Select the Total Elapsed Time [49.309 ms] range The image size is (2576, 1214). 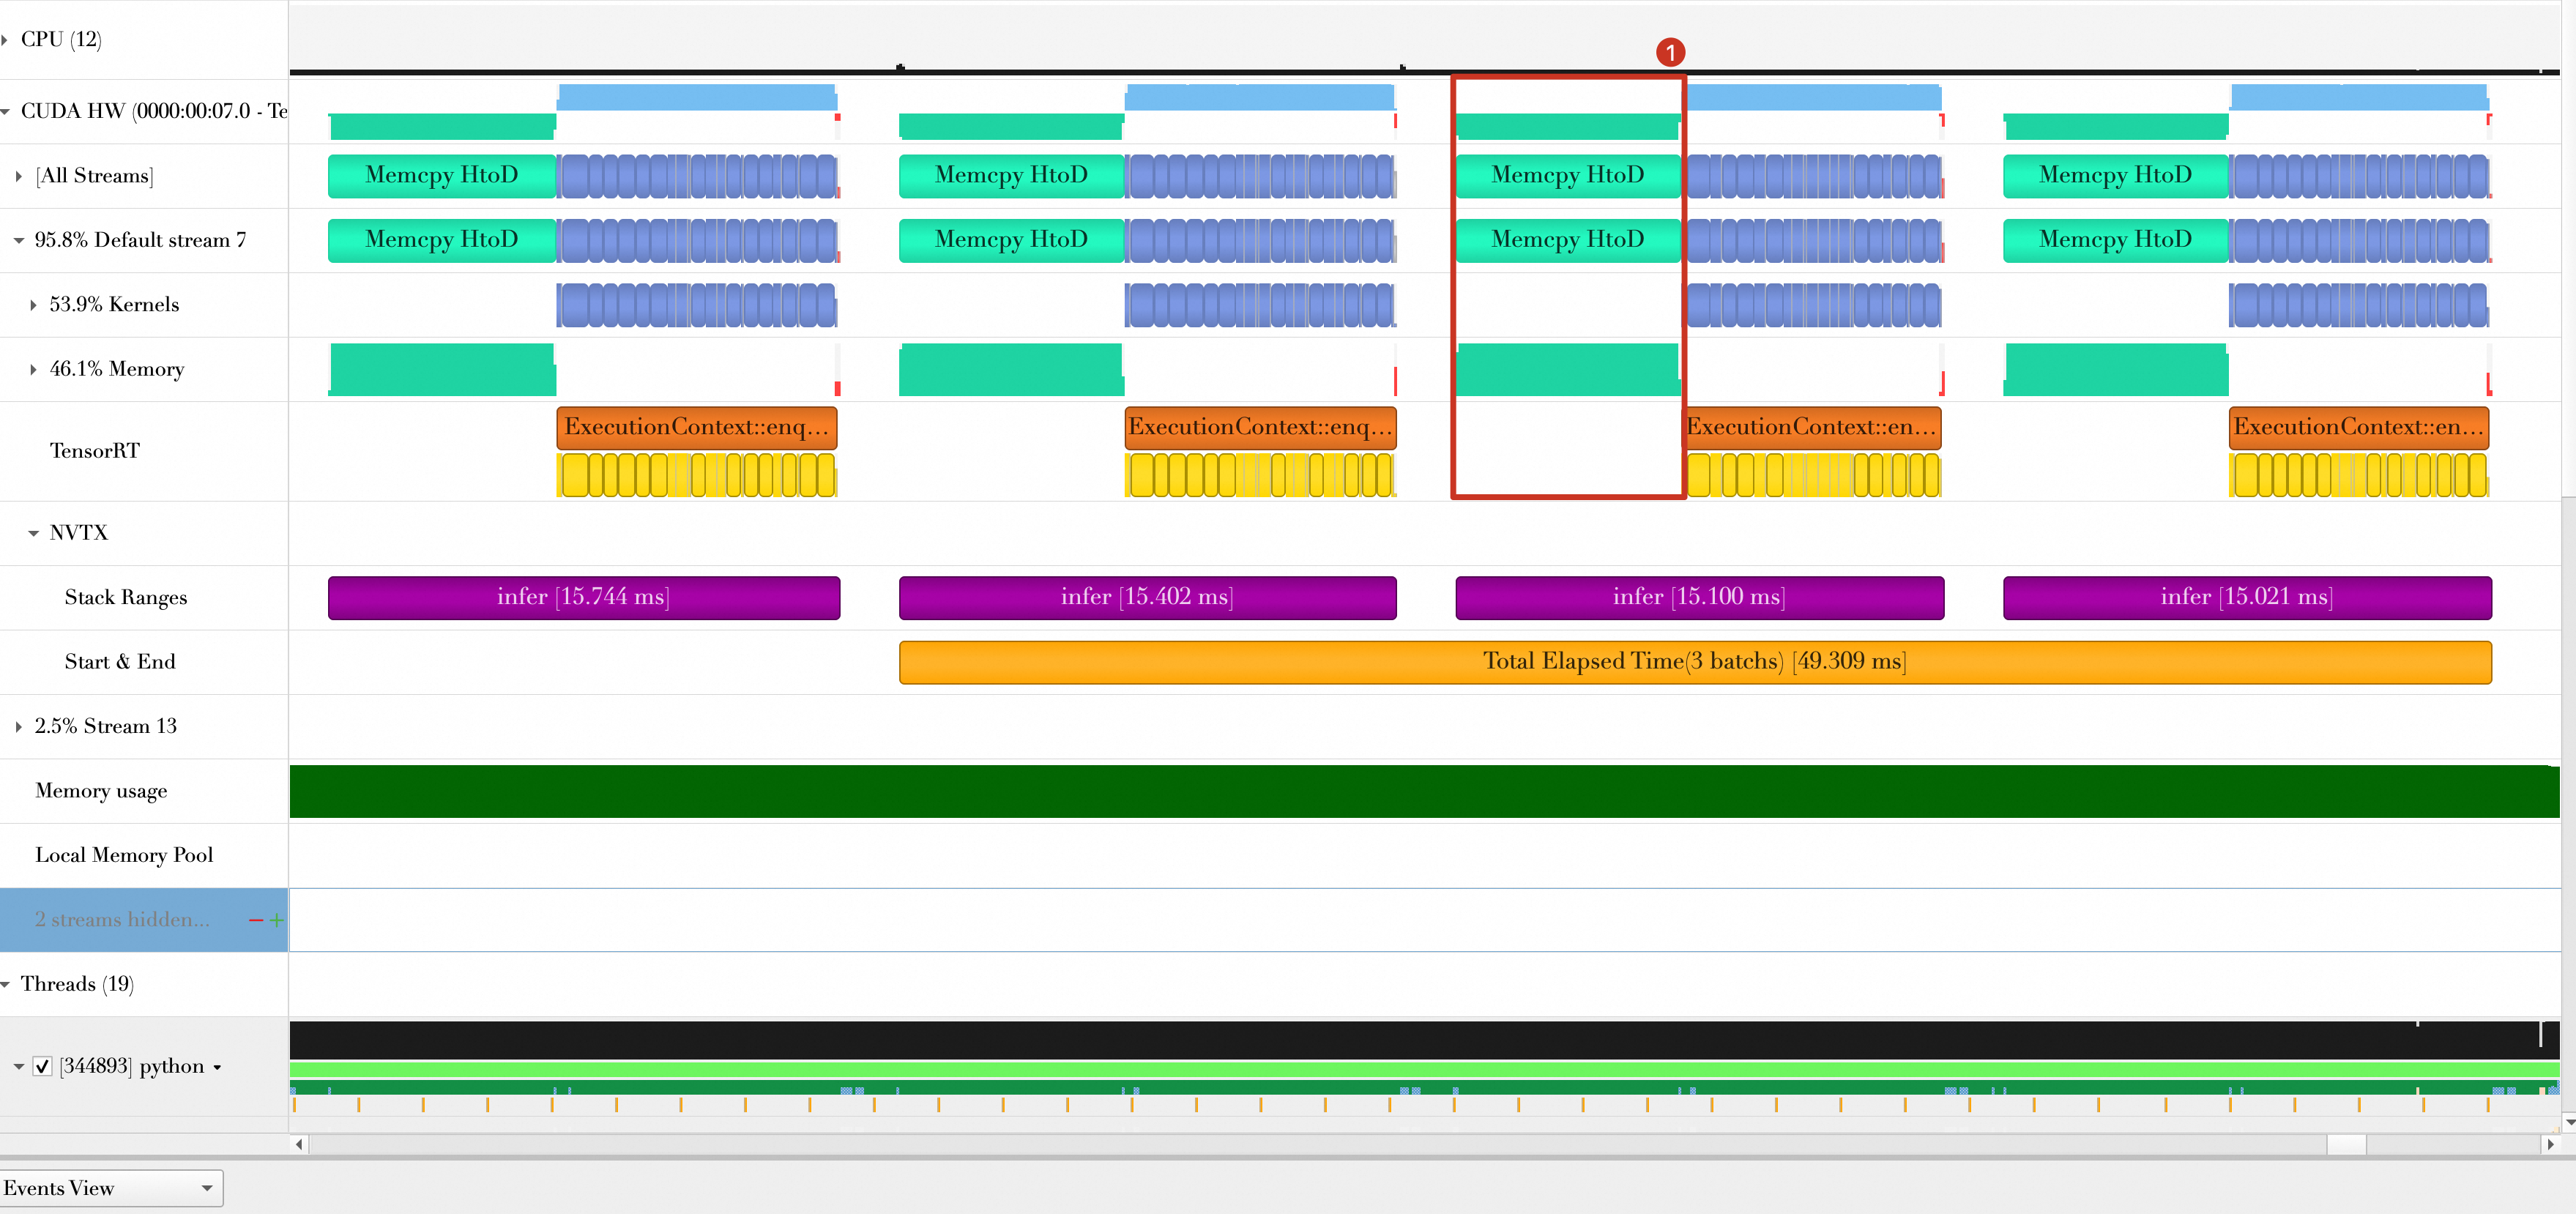[1695, 662]
